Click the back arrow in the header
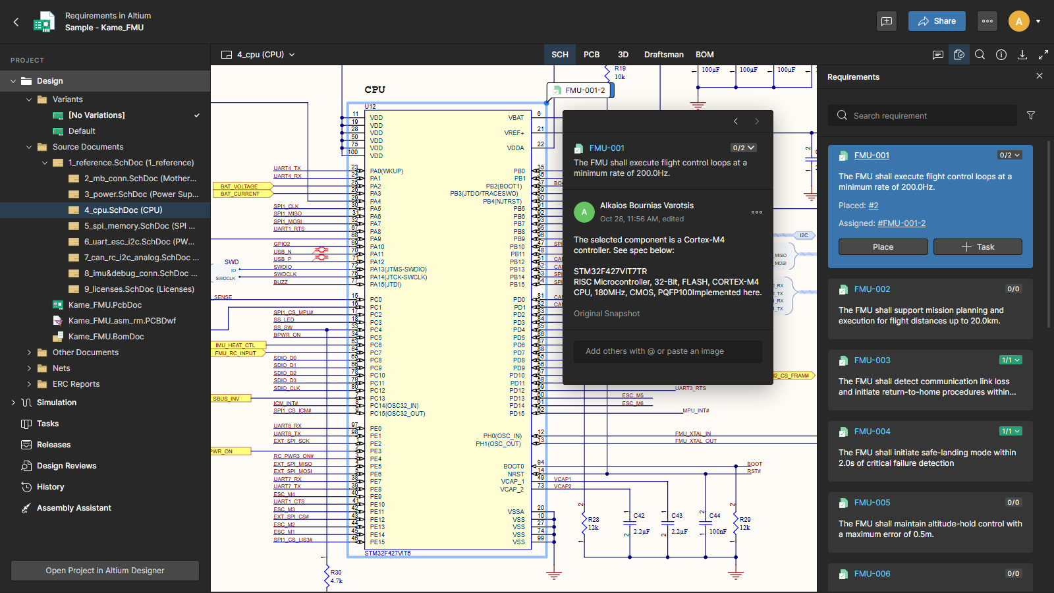1054x593 pixels. coord(16,22)
